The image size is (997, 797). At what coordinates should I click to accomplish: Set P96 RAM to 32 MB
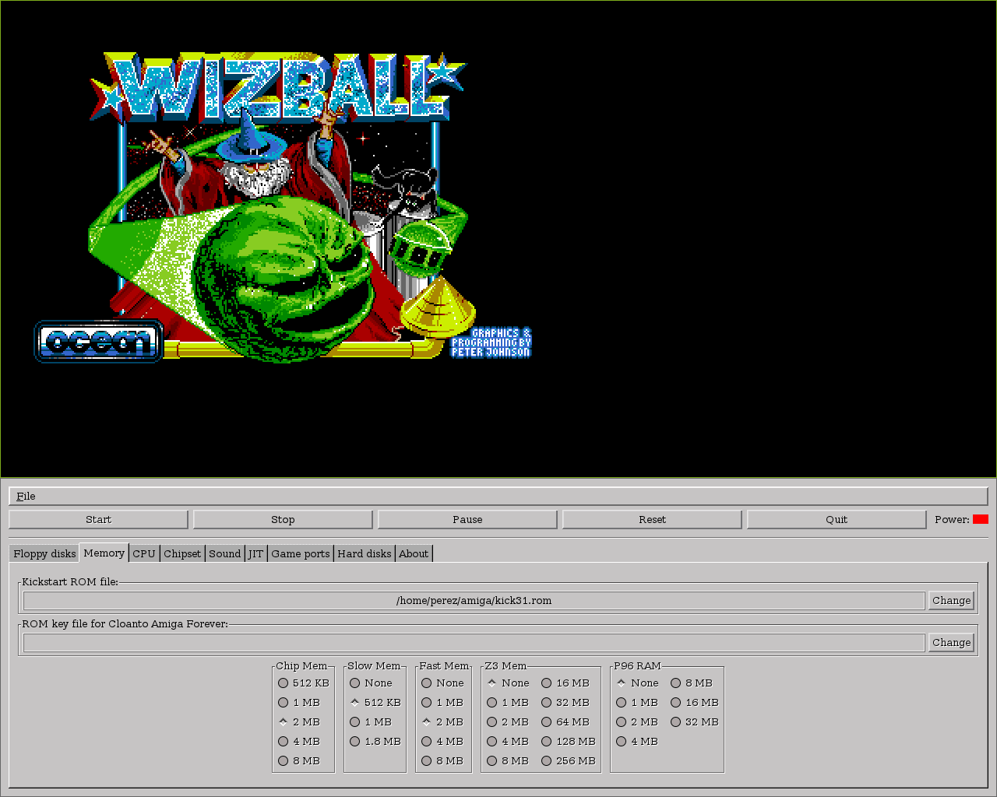coord(695,722)
